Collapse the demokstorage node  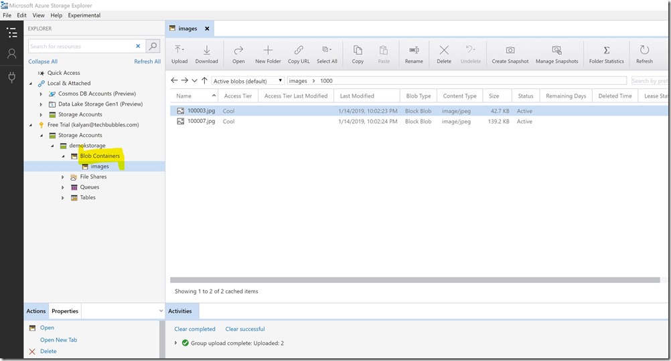52,146
